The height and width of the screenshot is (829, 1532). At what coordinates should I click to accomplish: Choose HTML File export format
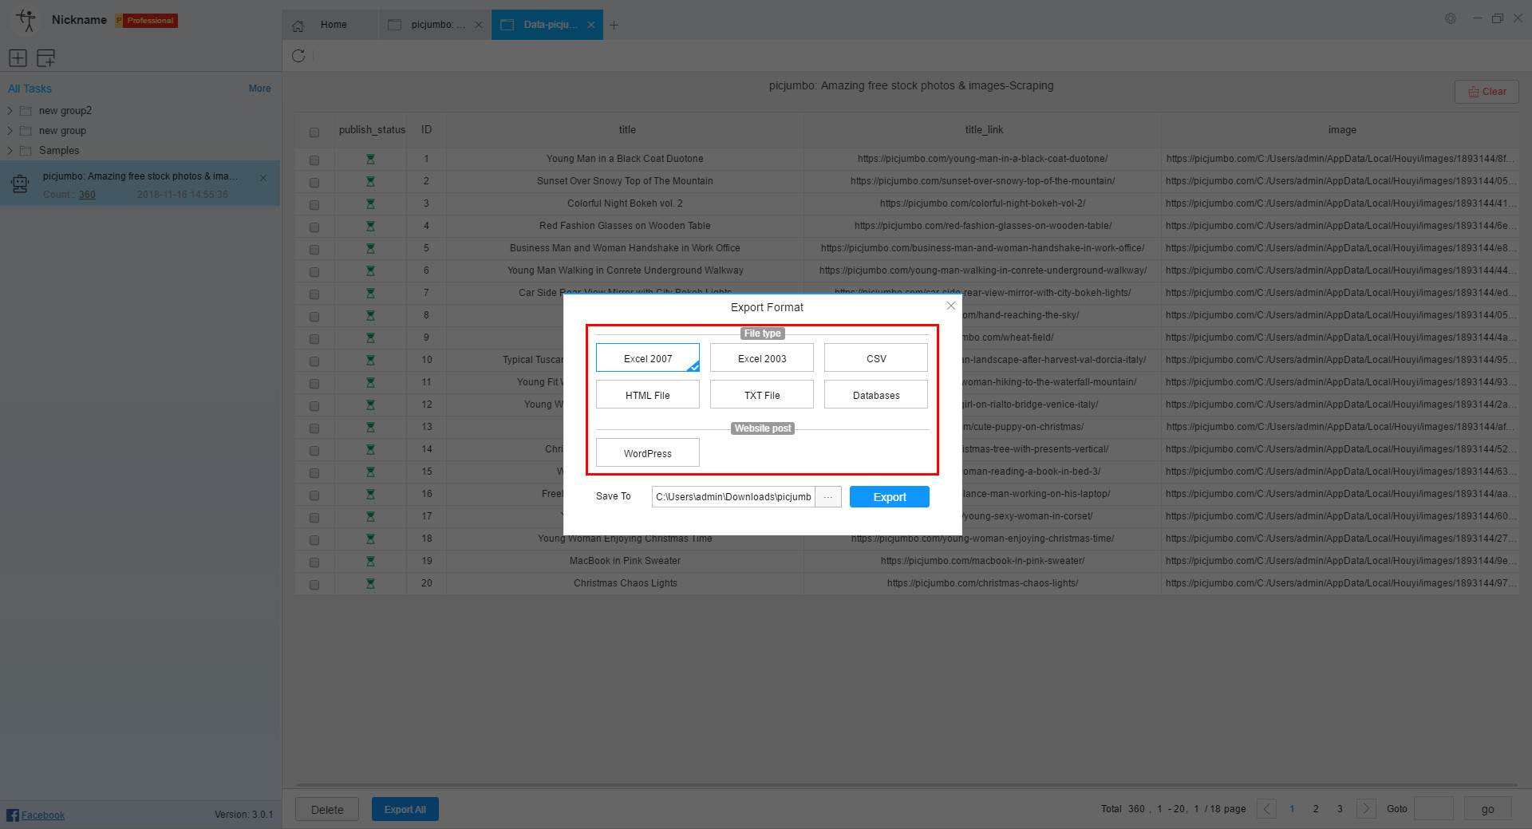click(648, 395)
